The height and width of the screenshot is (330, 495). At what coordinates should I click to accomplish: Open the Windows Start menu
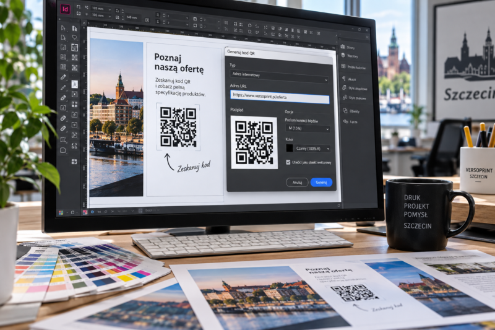coord(61,212)
